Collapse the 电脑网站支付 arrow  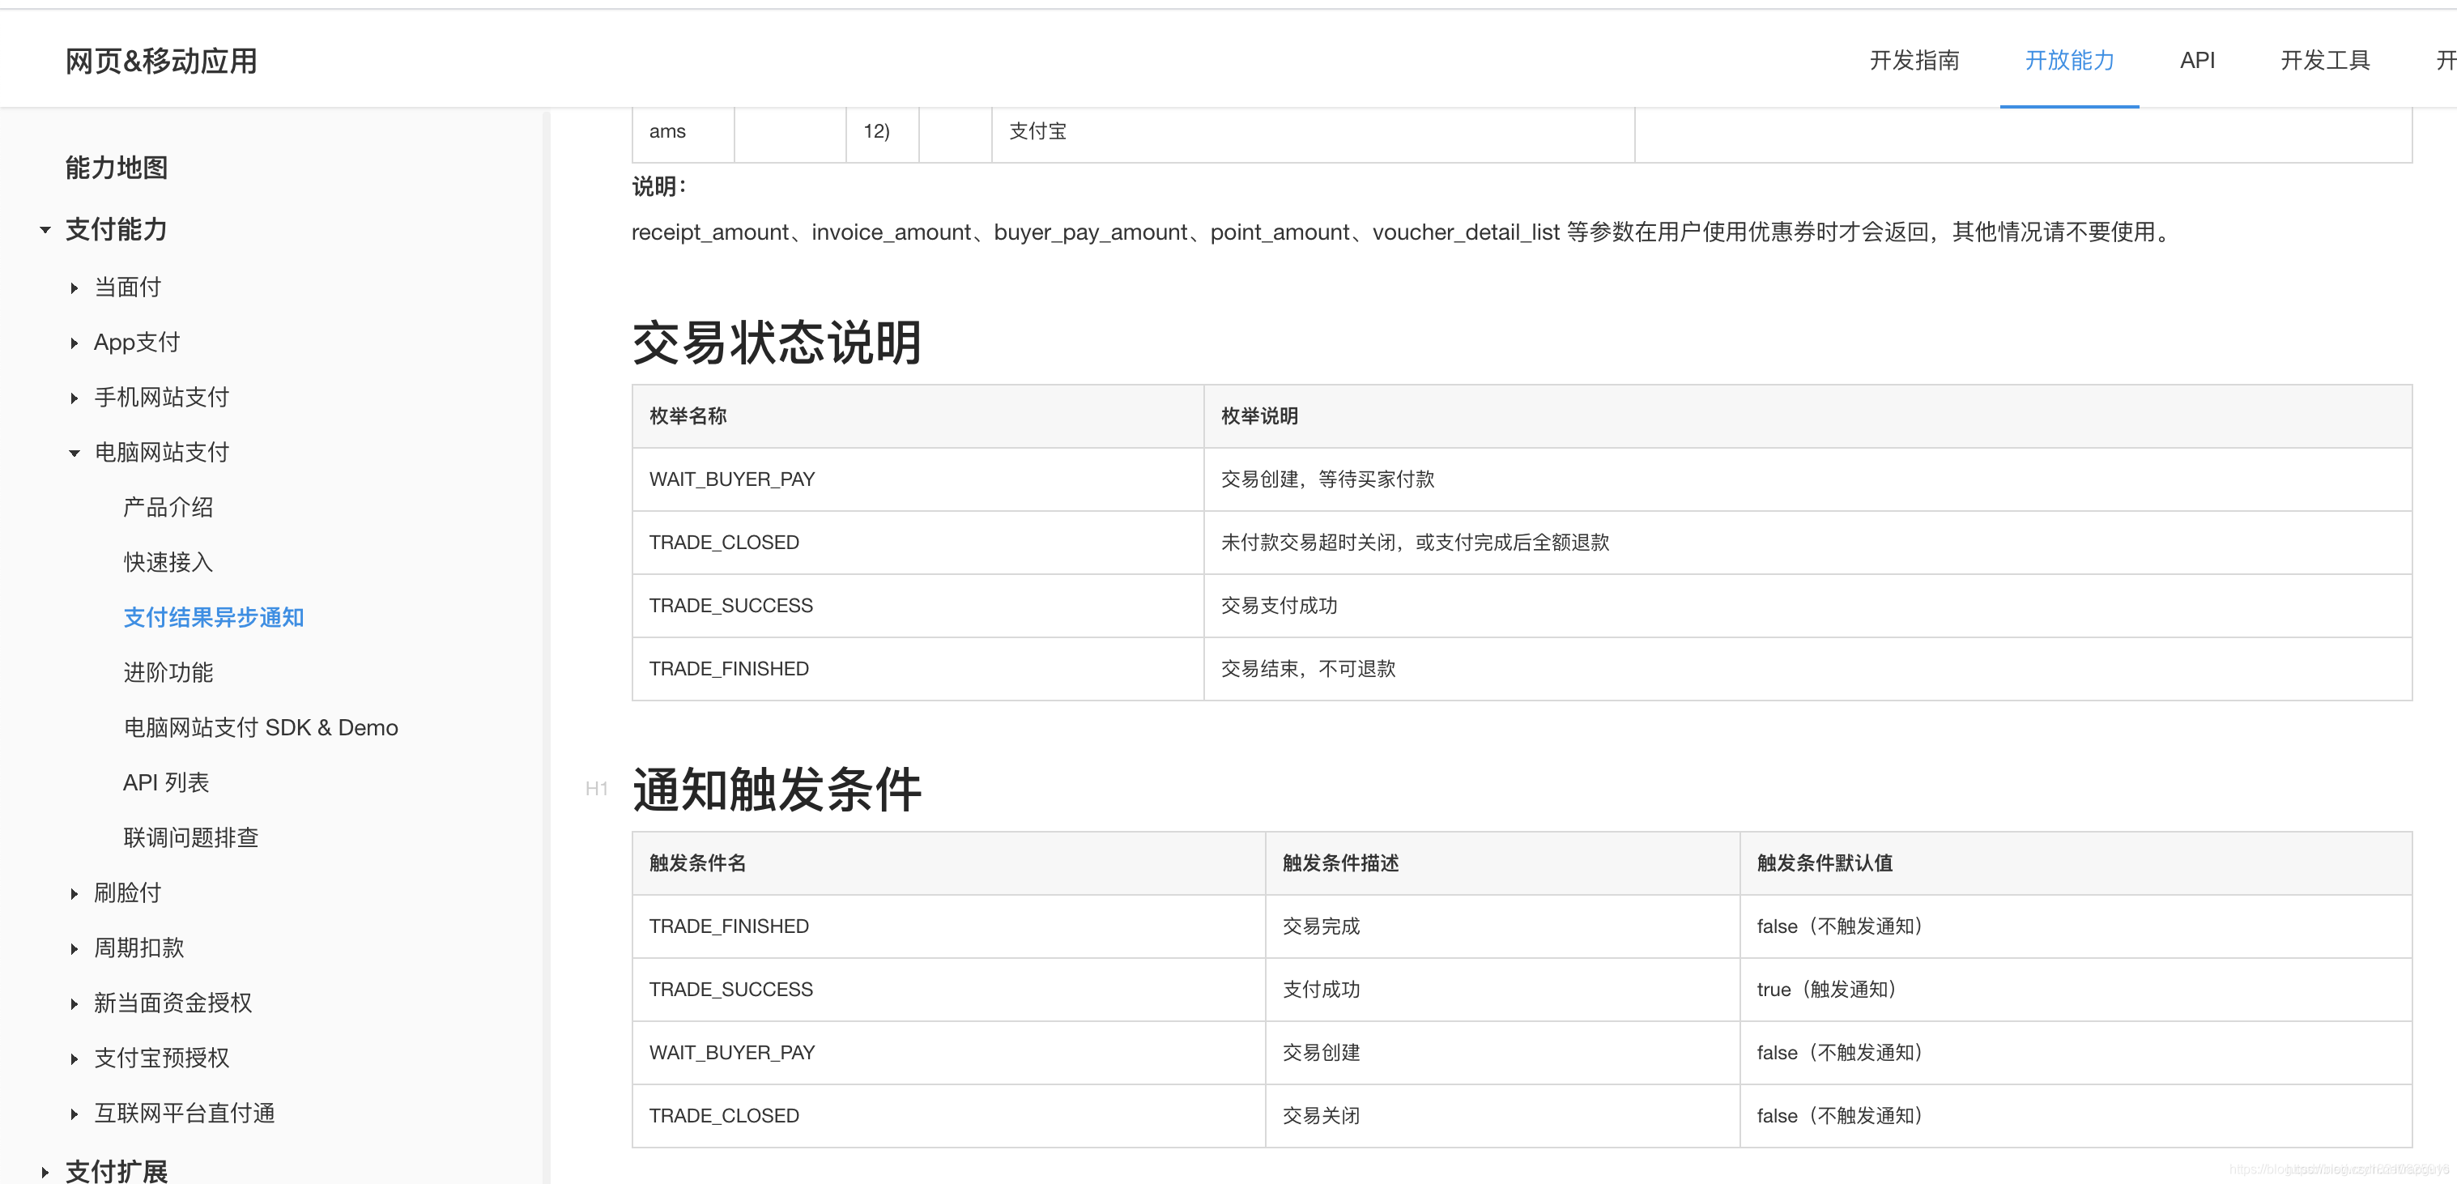tap(75, 454)
